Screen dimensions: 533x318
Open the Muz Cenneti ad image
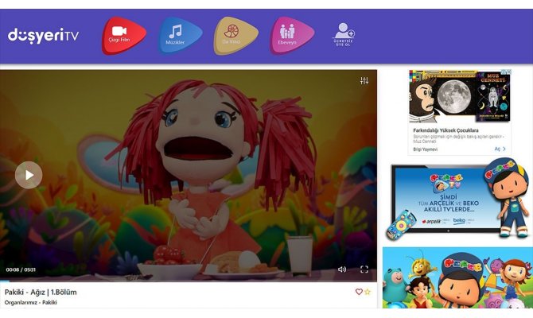(459, 95)
